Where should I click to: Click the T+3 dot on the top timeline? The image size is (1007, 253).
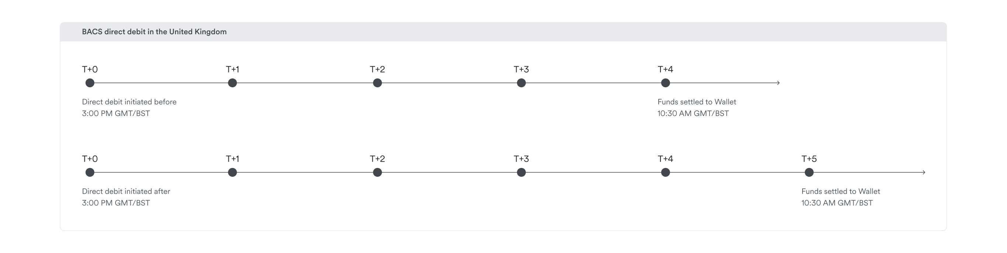(x=521, y=83)
